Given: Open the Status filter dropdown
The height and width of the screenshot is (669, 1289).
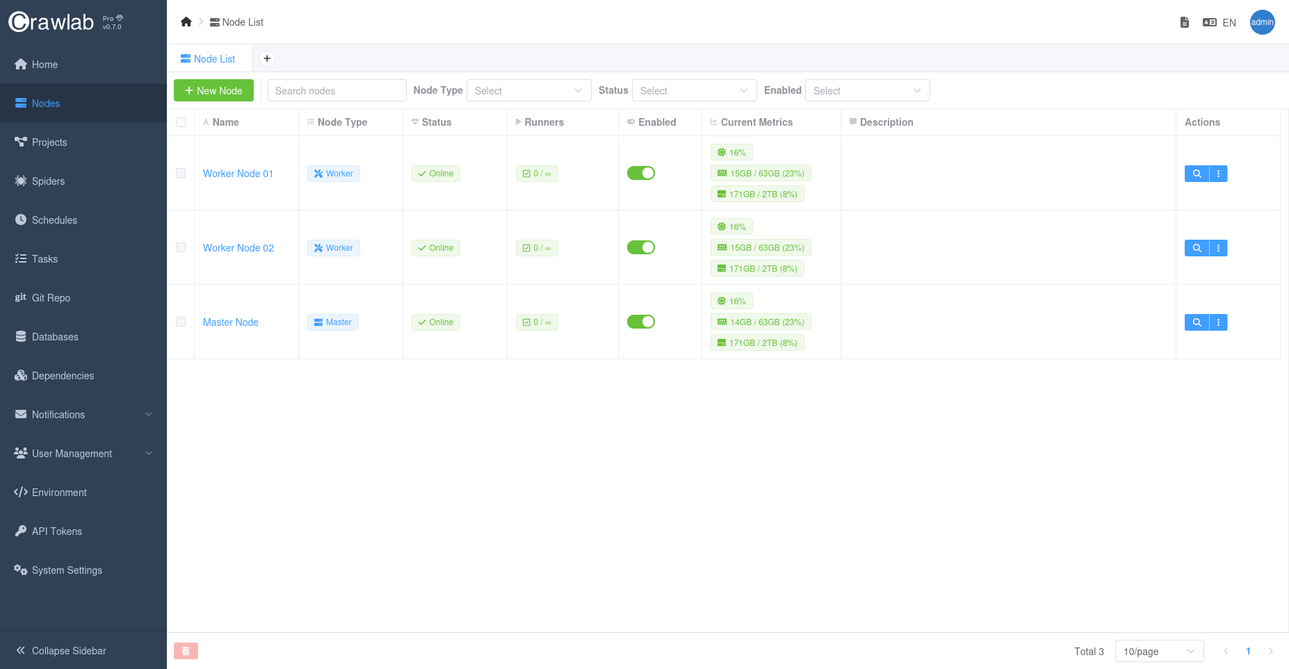Looking at the screenshot, I should pos(693,90).
